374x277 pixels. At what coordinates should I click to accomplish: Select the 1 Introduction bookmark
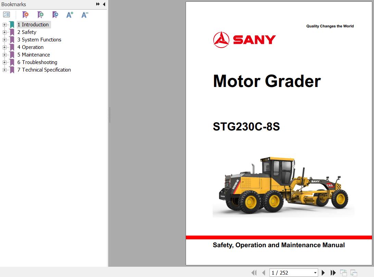(33, 25)
